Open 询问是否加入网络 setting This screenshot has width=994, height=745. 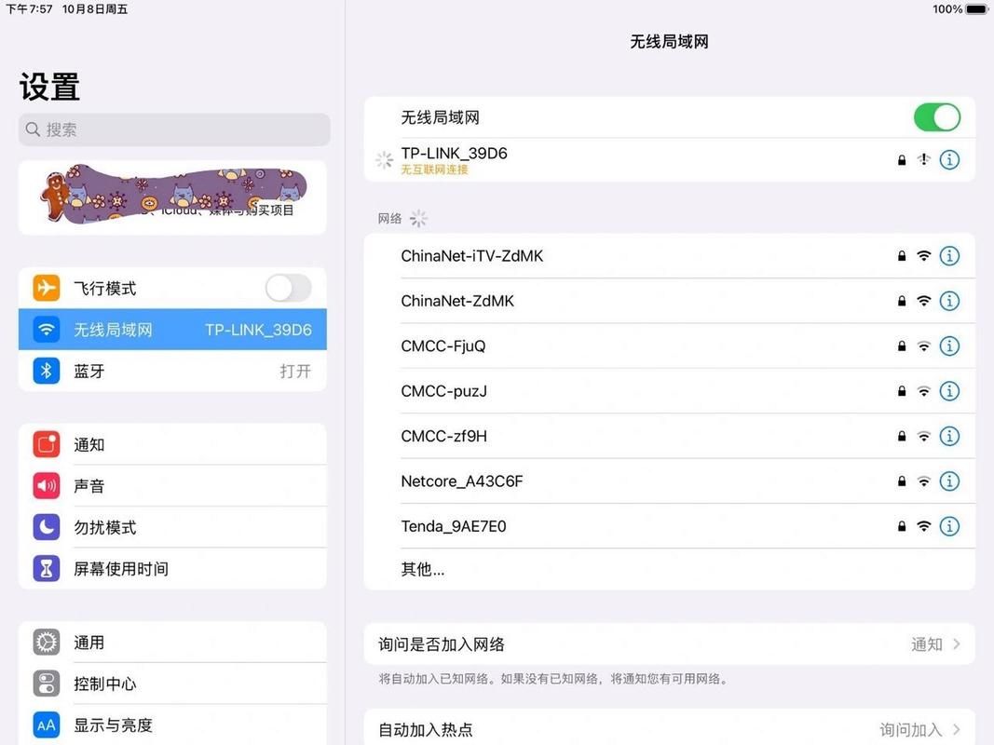click(x=669, y=643)
